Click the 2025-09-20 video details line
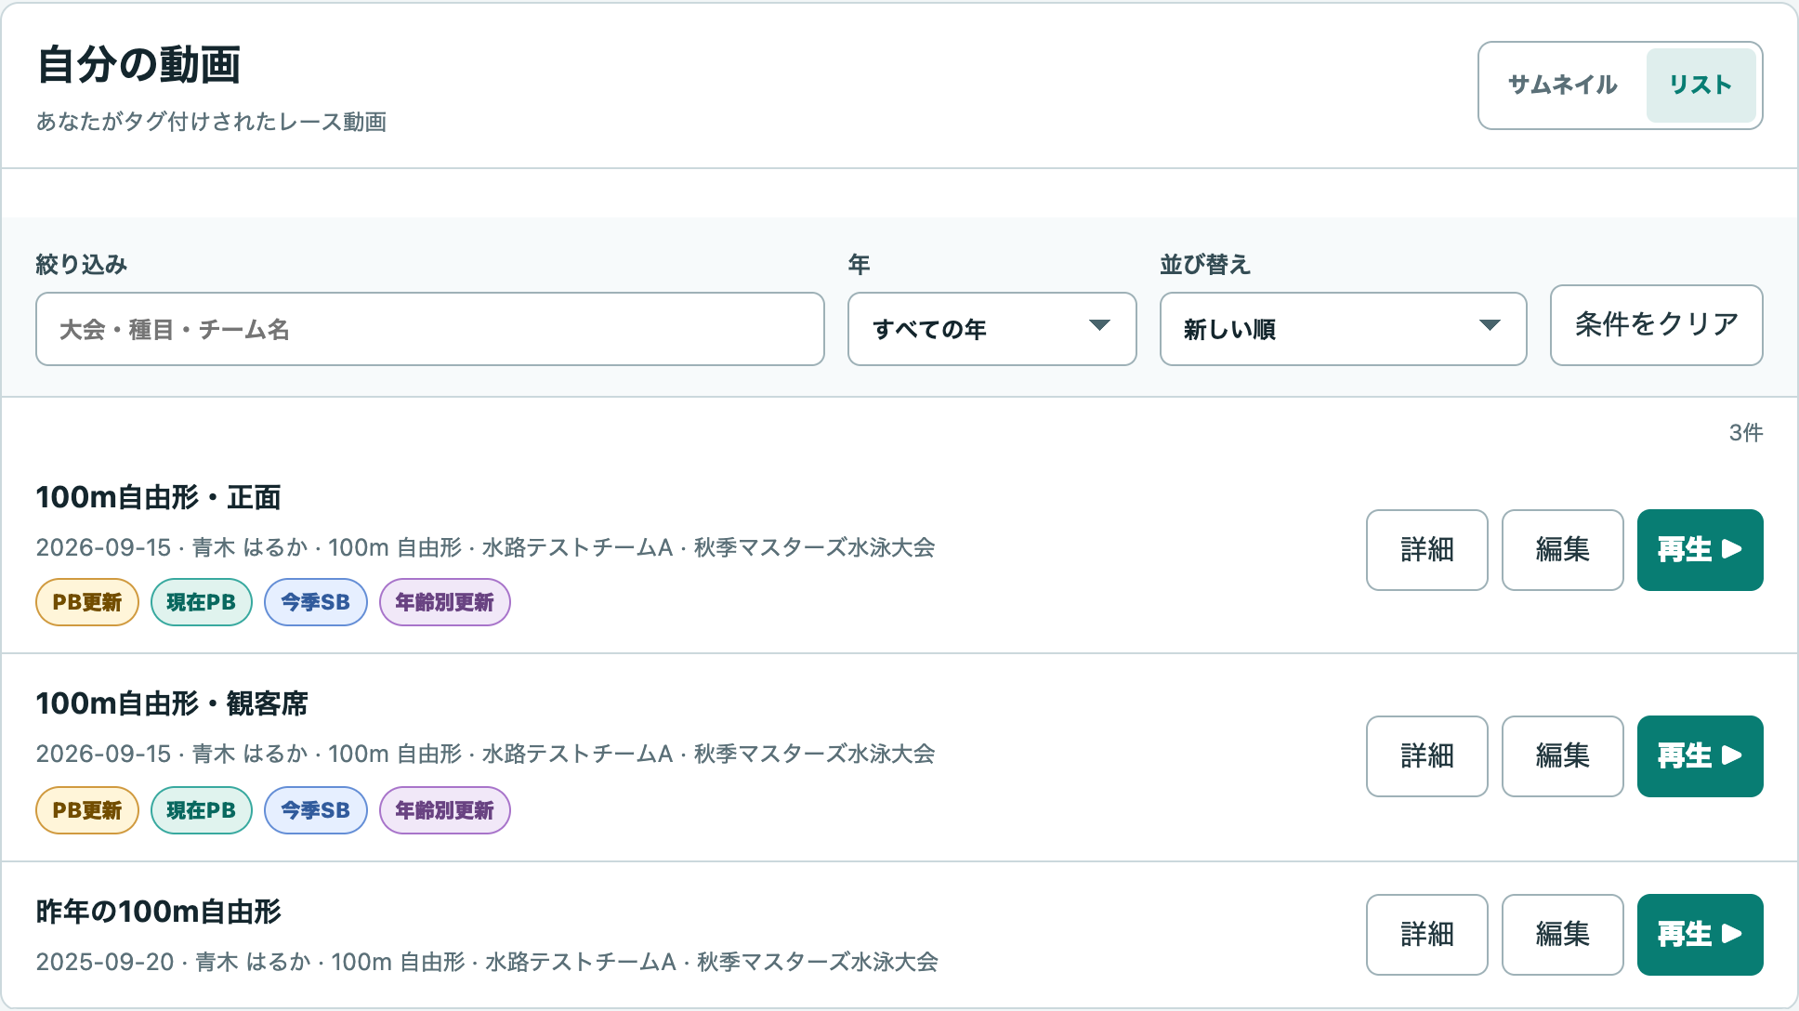 [487, 962]
